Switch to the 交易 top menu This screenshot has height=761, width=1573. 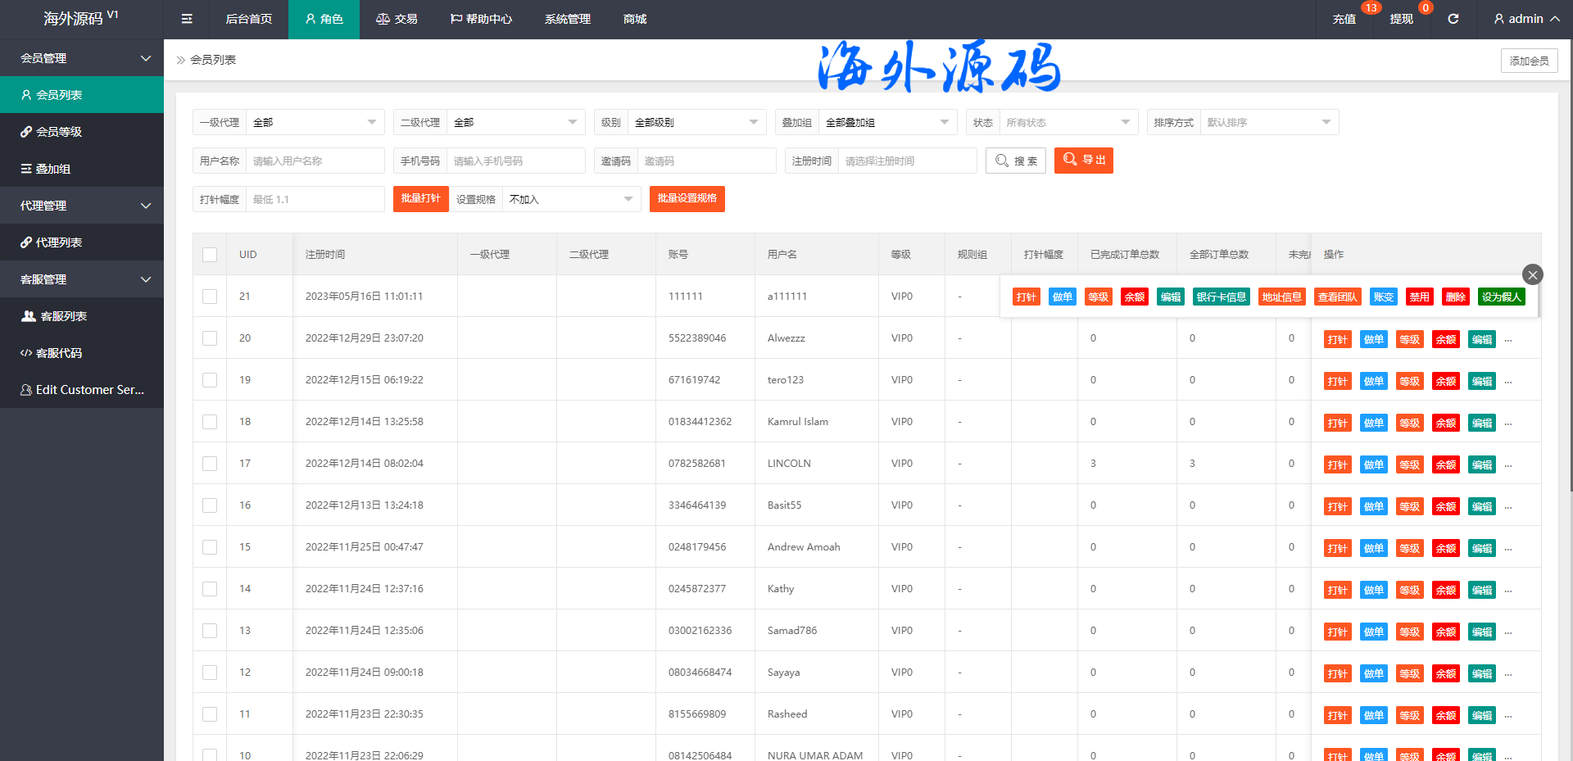point(397,19)
